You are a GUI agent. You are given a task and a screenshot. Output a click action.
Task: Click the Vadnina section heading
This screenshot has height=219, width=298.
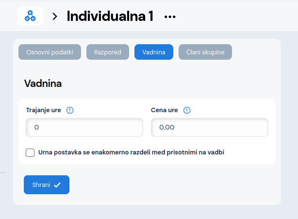(43, 84)
